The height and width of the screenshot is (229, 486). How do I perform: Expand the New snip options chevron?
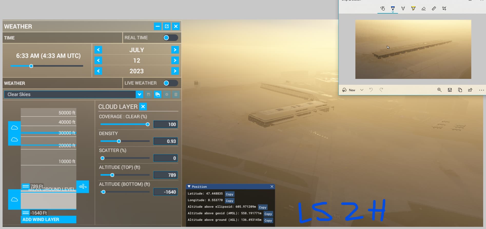[x=362, y=90]
